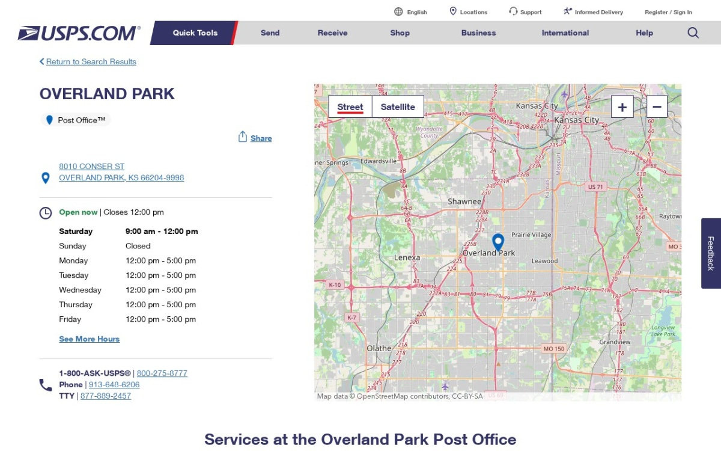Click the Saturday hours 9:00 am - 12:00 pm
Image resolution: width=721 pixels, height=451 pixels.
(162, 232)
